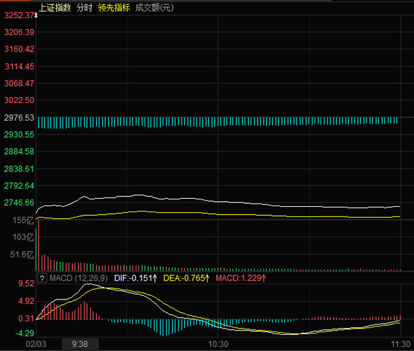Click the 成交额(元) turnover label

click(x=154, y=8)
